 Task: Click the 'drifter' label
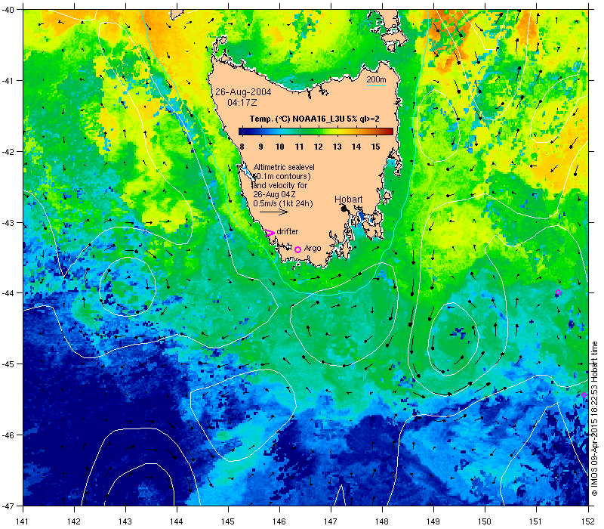[x=288, y=231]
